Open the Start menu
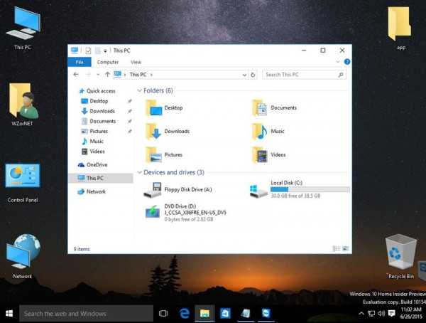Screen dimensions: 426x323 coord(9,314)
